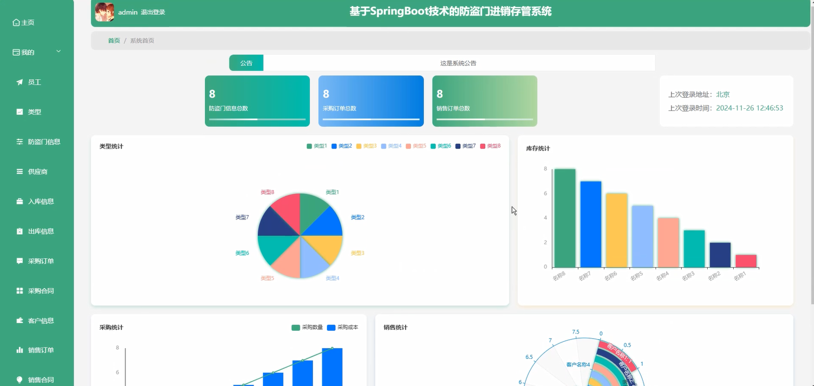The height and width of the screenshot is (386, 814).
Task: Click the 防盗门信息 sidebar icon
Action: tap(19, 141)
